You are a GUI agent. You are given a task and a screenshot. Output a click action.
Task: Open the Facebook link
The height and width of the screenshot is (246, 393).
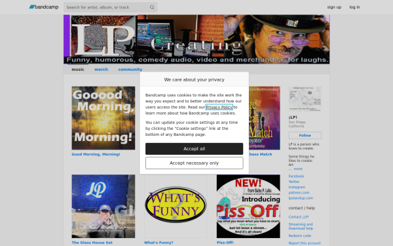(x=296, y=176)
